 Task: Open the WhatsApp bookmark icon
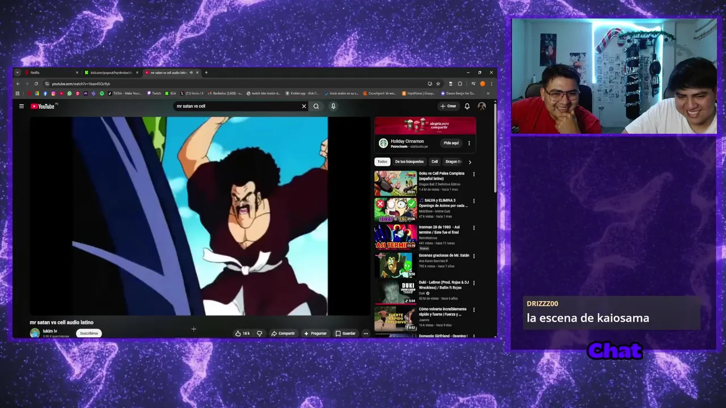[x=69, y=93]
